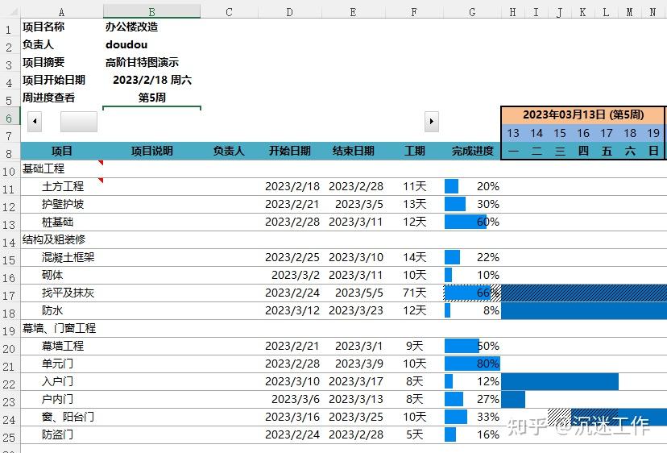Click the 土方工程 task cell
667x453 pixels.
(62, 186)
